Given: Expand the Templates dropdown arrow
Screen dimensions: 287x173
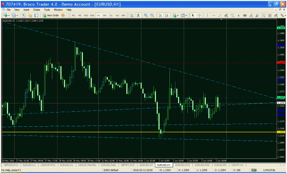Looking at the screenshot, I should coord(186,16).
